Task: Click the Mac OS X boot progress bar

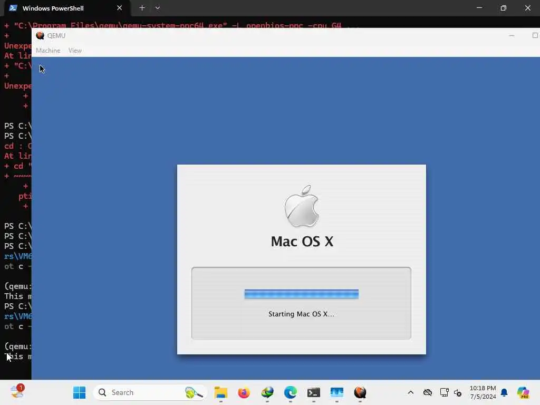Action: [x=301, y=294]
